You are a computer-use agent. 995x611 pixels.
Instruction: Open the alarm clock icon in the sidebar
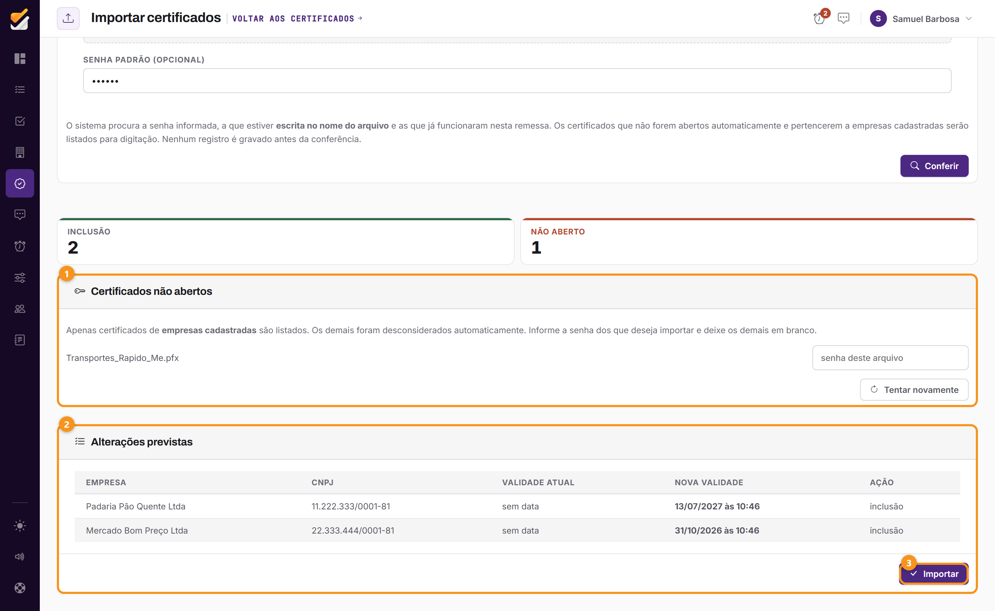(x=20, y=246)
